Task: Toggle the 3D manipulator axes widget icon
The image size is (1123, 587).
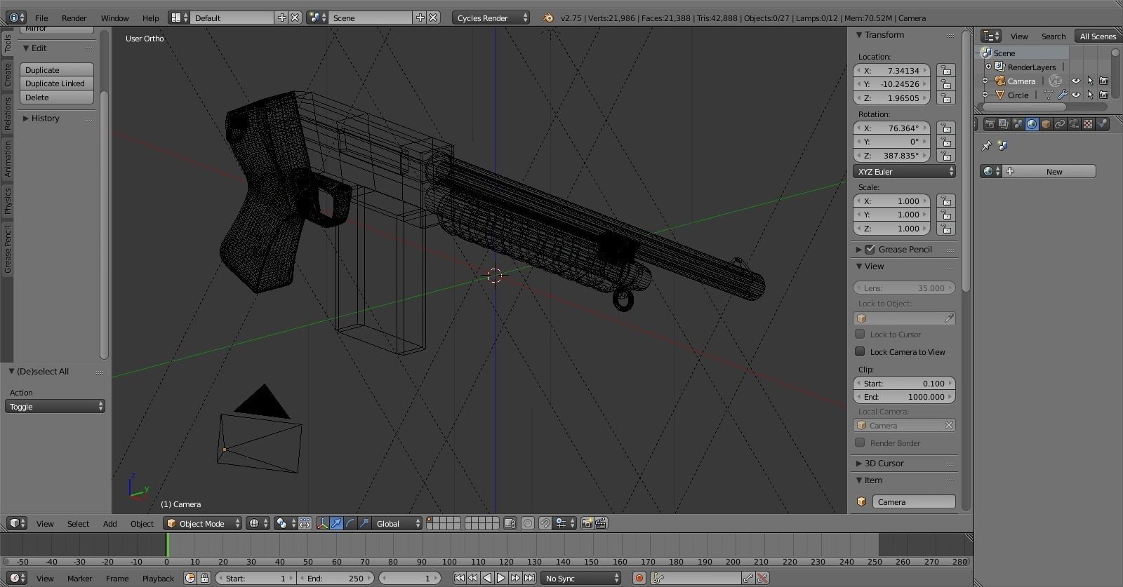Action: click(322, 523)
